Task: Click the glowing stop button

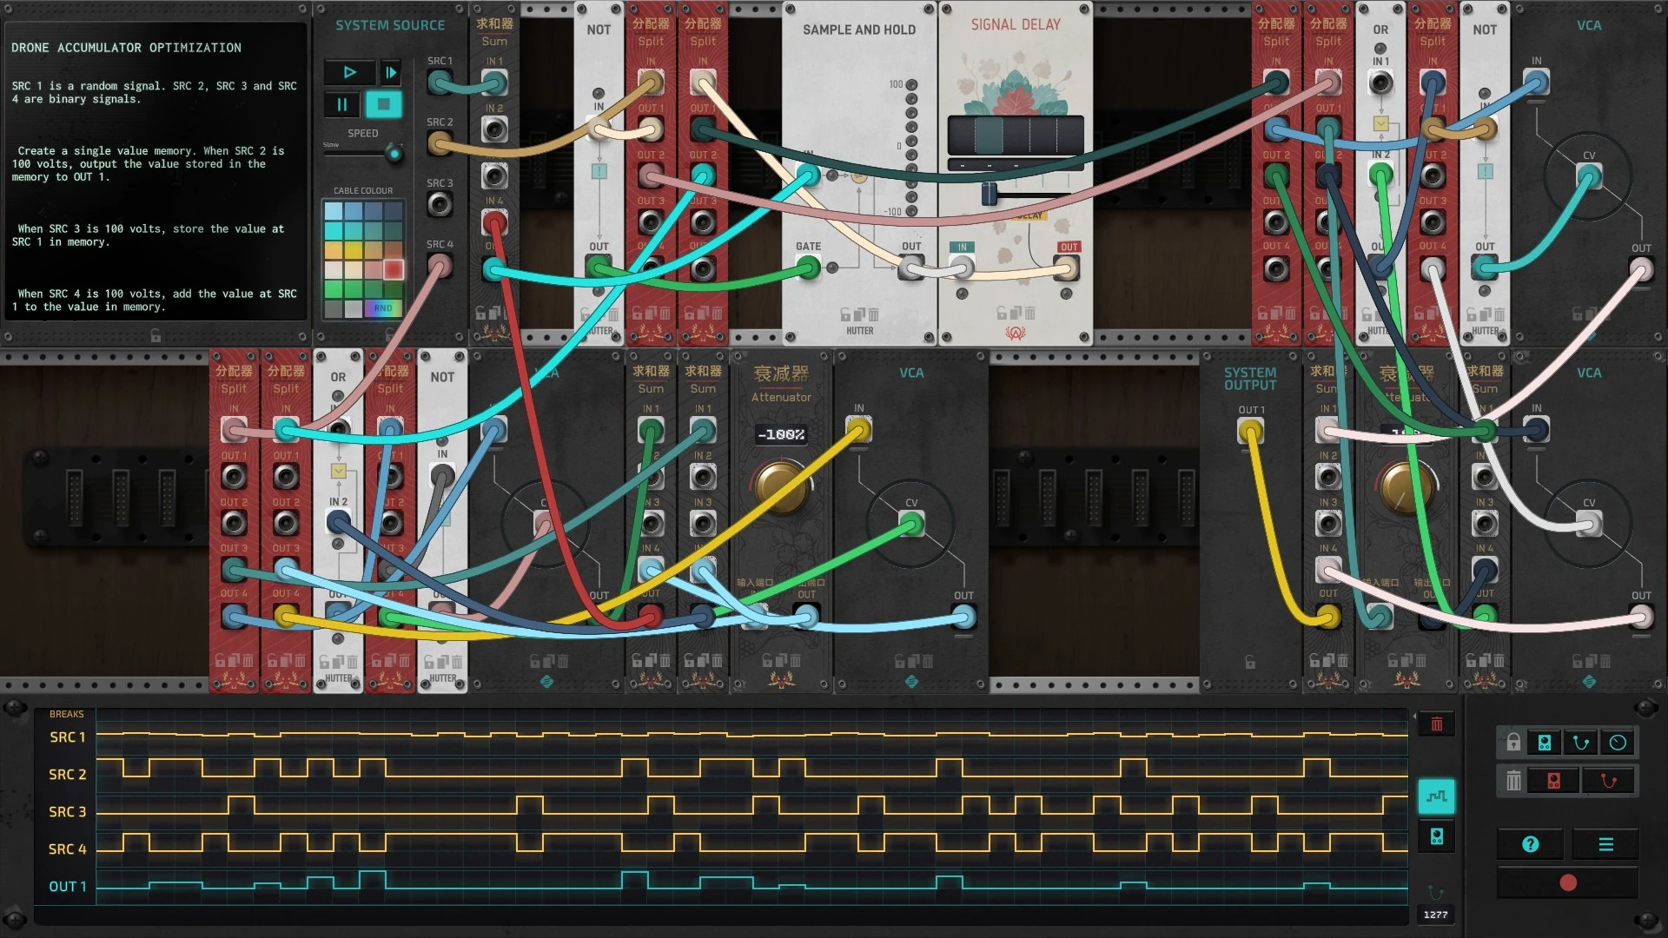Action: [x=383, y=105]
